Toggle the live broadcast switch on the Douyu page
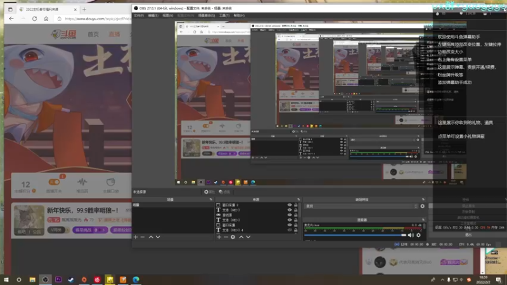Image resolution: width=507 pixels, height=285 pixels. (x=54, y=182)
